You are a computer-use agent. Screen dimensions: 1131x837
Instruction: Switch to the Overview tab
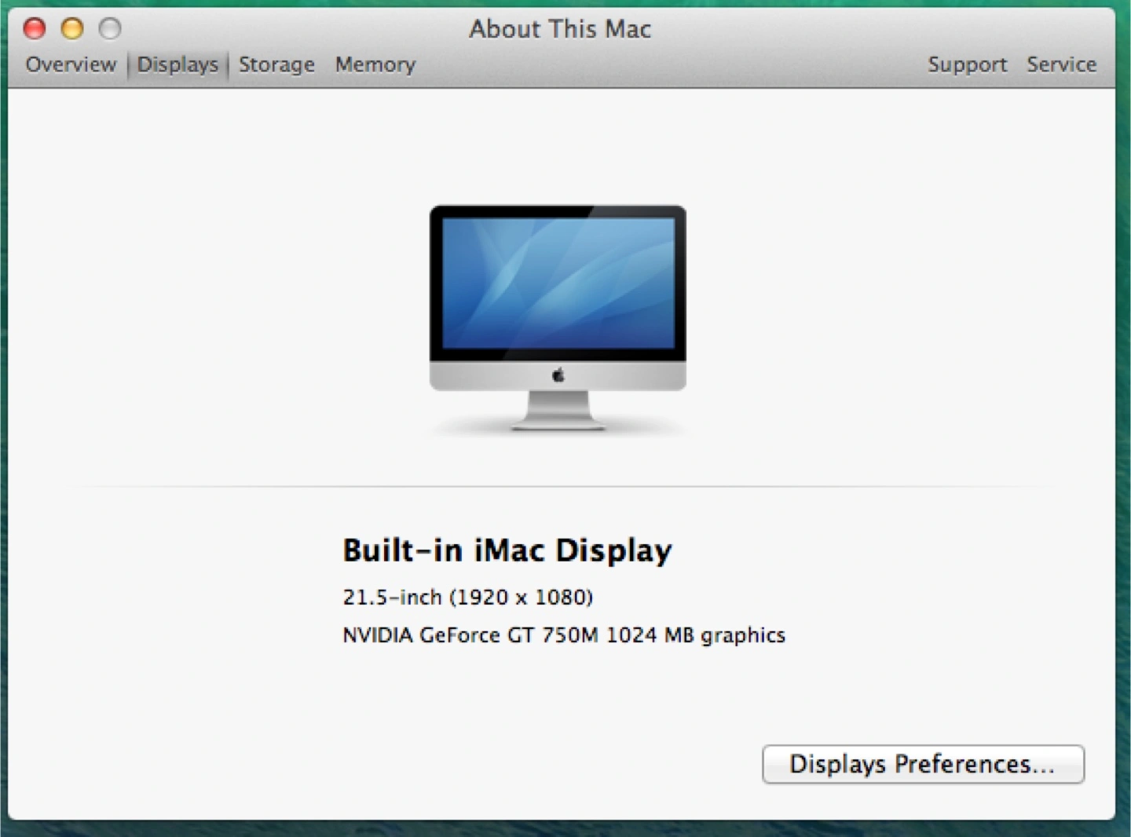point(71,64)
